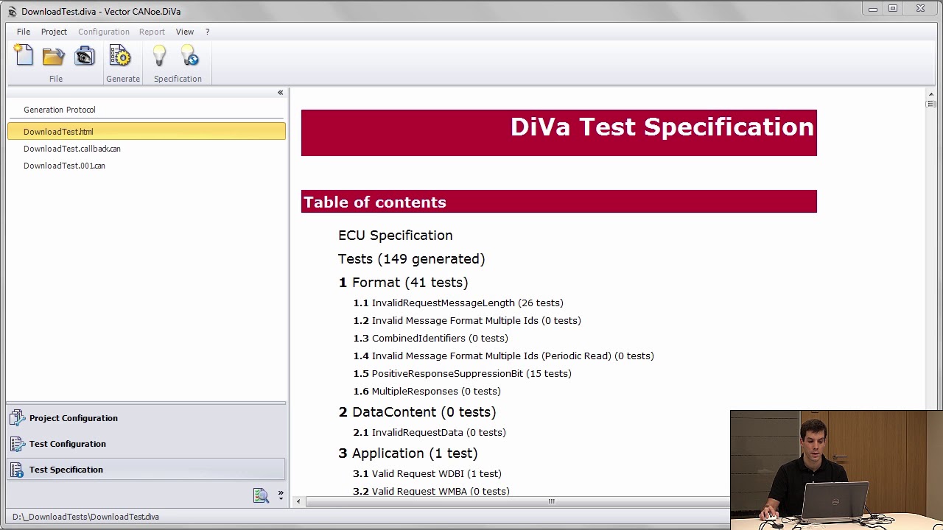Open the View menu

(x=184, y=32)
